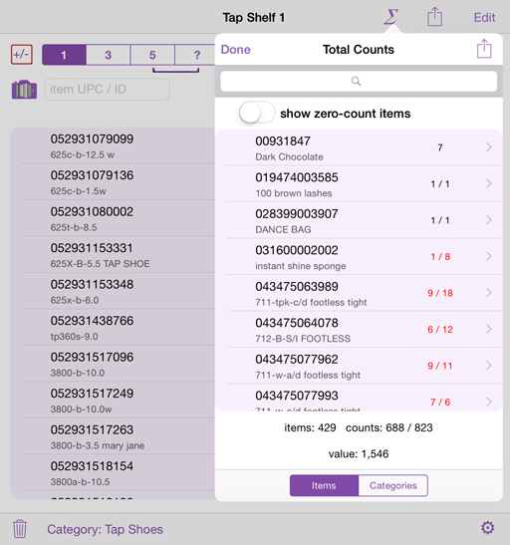Screen dimensions: 510x545
Task: Open the sigma Total Counts icon
Action: tap(390, 17)
